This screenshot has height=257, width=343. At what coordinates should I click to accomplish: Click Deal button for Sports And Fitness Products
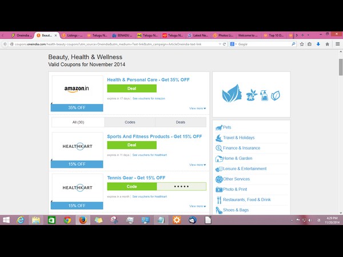[131, 145]
